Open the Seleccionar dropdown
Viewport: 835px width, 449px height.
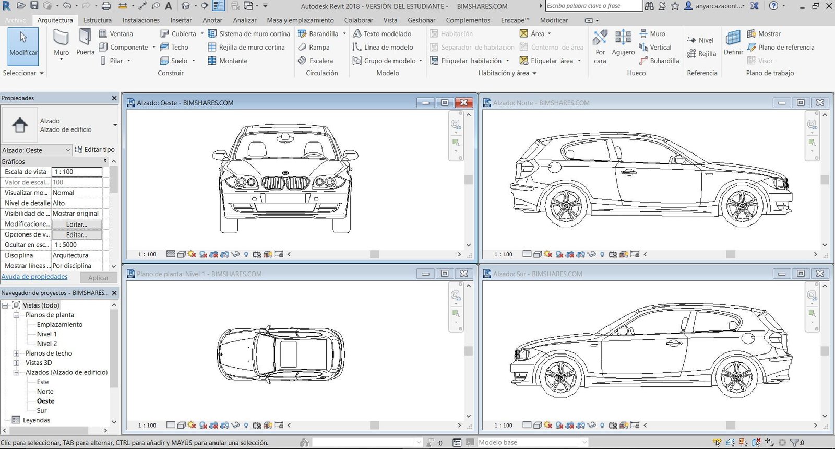(23, 73)
